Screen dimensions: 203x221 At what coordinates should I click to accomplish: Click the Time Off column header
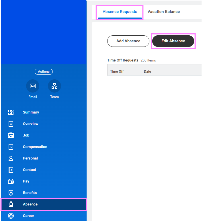click(x=117, y=72)
